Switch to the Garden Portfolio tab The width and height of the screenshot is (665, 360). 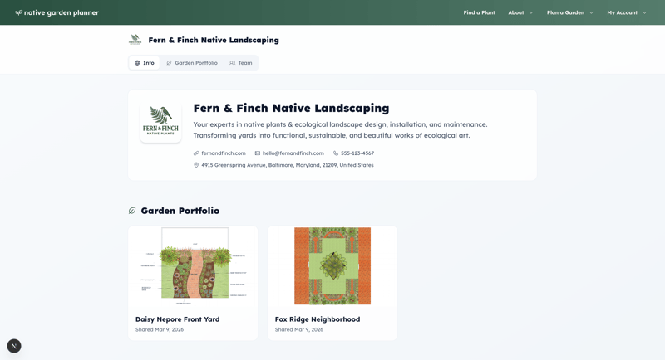(192, 63)
